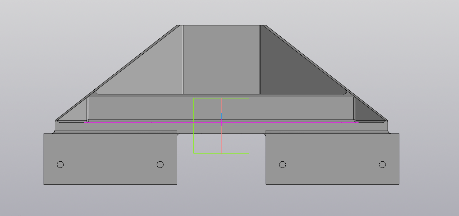
Task: Click the top horizontal edge of the model
Action: [221, 25]
